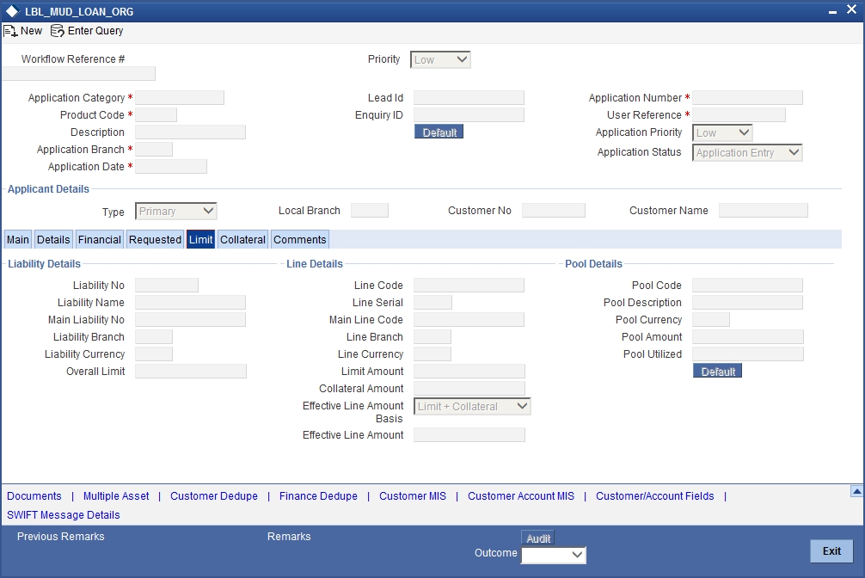Click the Application Branch field
Screen dimensions: 865x578
[x=154, y=149]
